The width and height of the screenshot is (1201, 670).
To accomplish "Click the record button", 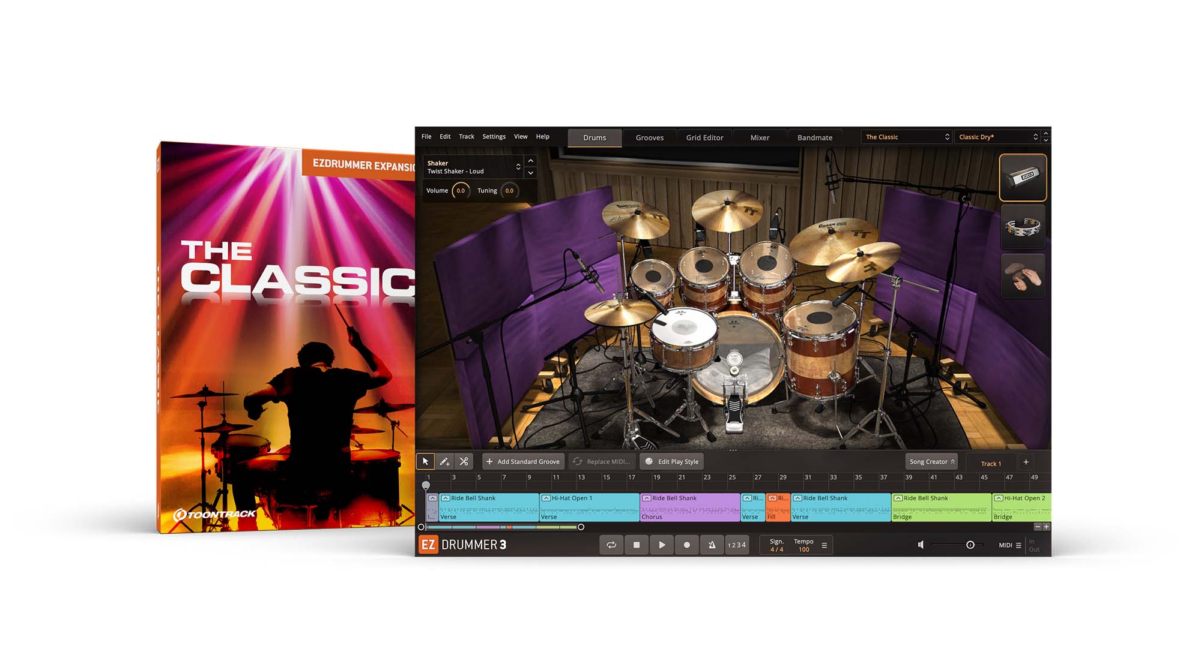I will [686, 545].
